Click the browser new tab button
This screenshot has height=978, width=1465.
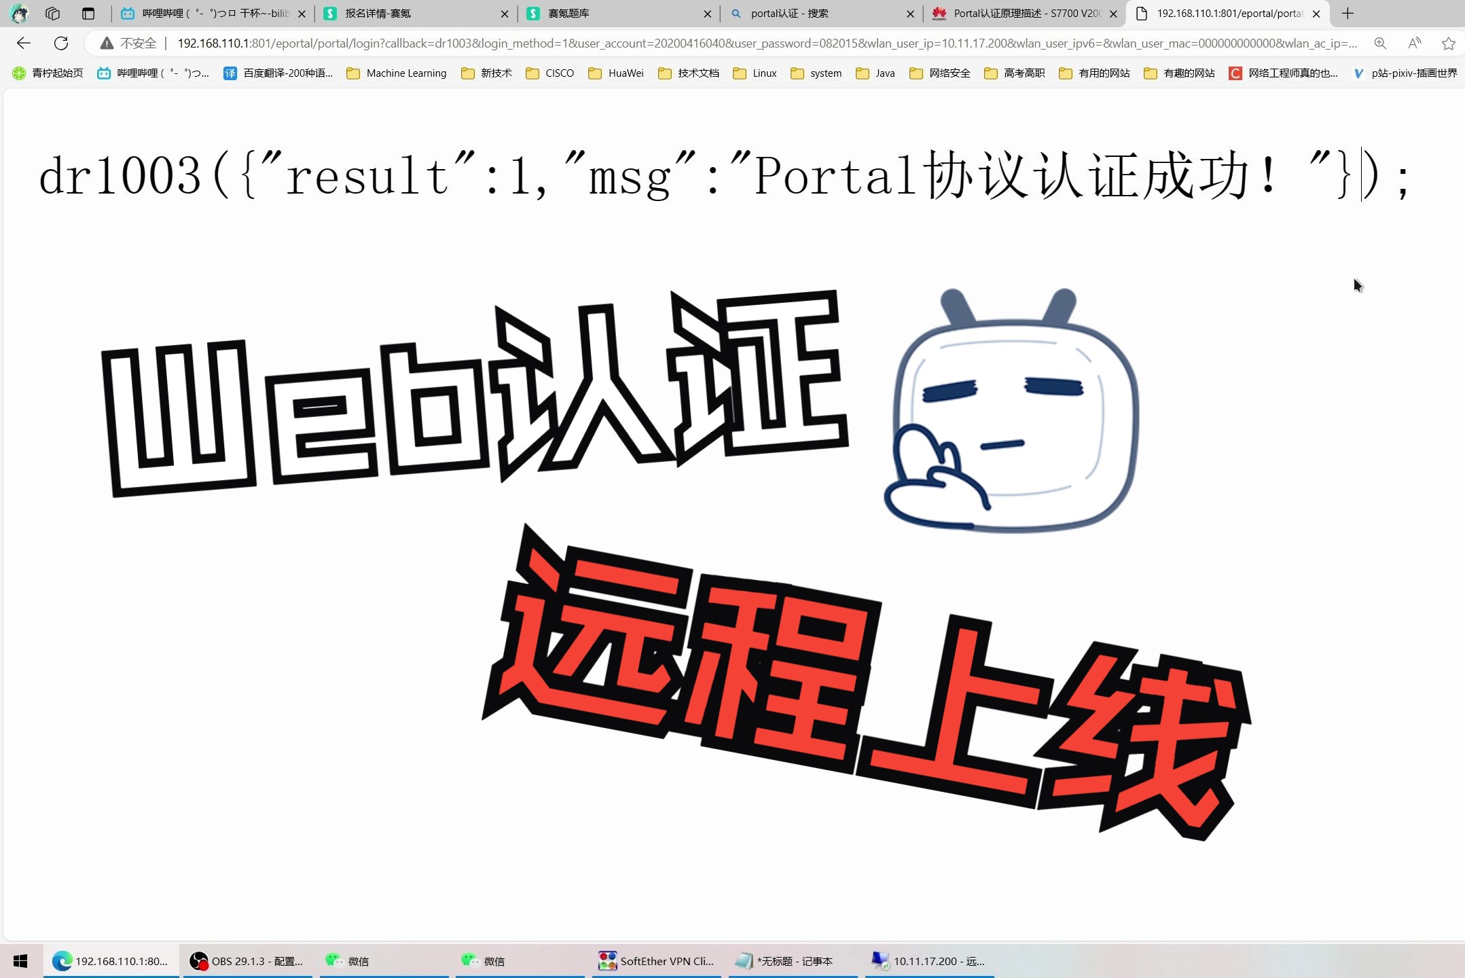pyautogui.click(x=1347, y=13)
